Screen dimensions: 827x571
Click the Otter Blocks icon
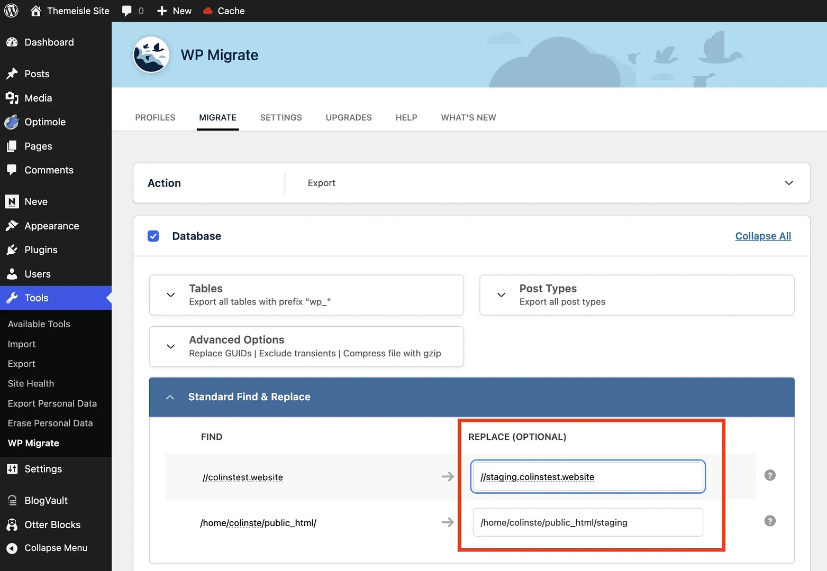click(12, 524)
